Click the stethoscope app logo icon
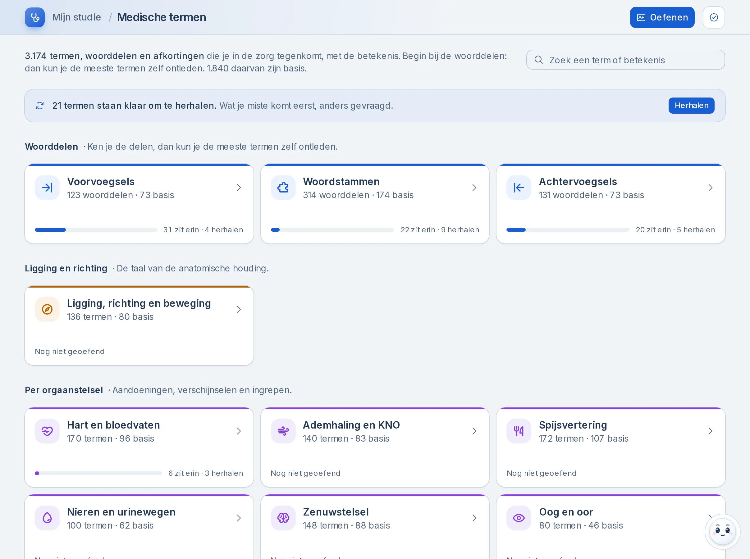The image size is (750, 559). [x=35, y=17]
